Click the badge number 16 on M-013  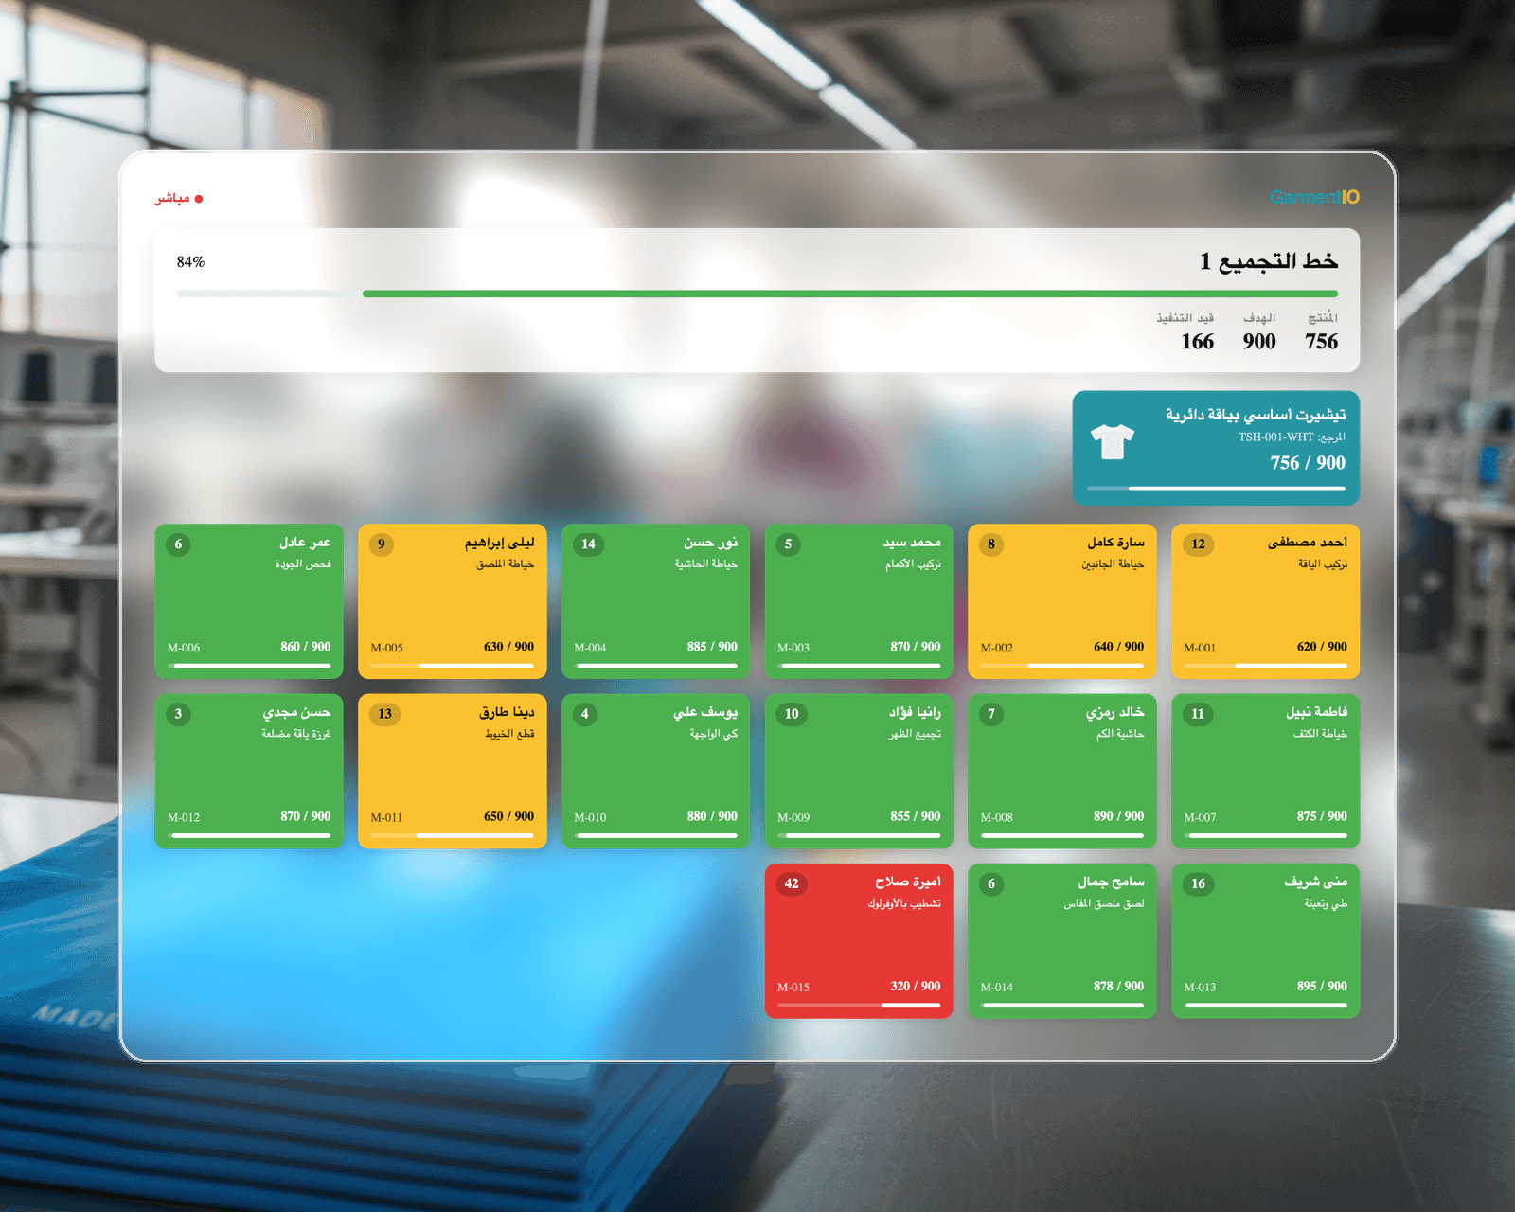point(1198,883)
